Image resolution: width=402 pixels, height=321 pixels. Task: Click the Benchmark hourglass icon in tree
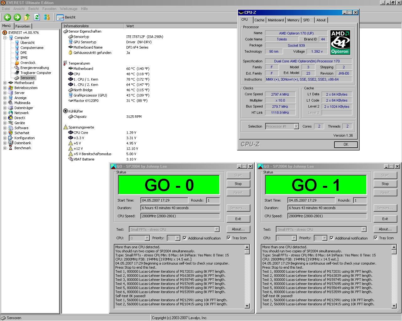11,148
